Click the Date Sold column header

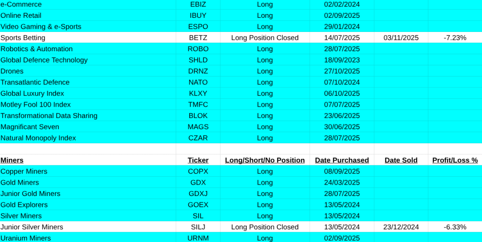pos(401,160)
